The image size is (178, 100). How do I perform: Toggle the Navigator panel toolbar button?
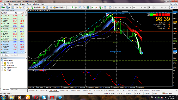pyautogui.click(x=20, y=7)
